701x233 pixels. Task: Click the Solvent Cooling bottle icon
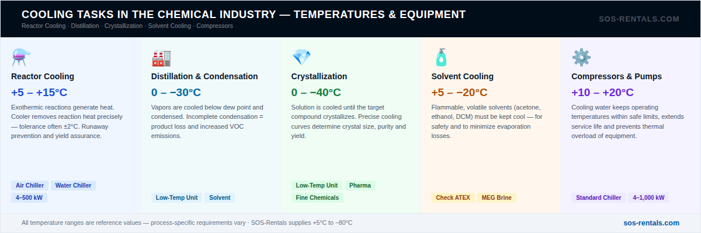(441, 57)
